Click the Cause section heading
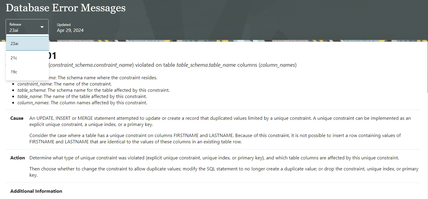 [x=17, y=118]
